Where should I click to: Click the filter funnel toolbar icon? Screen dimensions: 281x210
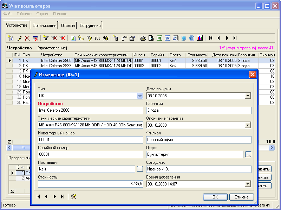coord(45,38)
